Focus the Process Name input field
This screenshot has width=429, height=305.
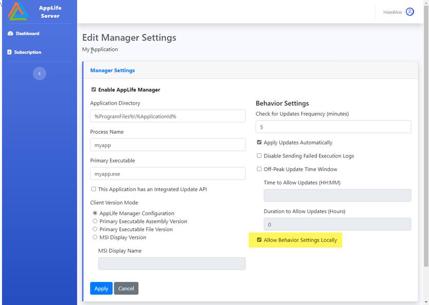[167, 145]
